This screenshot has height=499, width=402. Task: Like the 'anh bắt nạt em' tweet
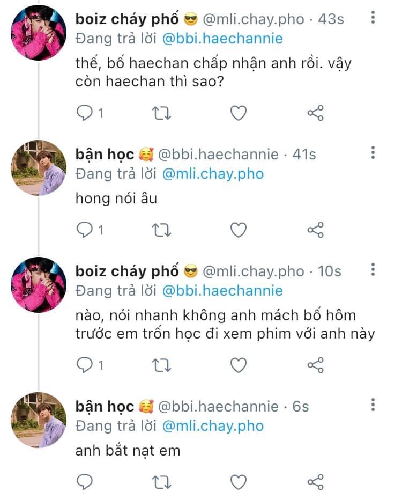[x=239, y=482]
